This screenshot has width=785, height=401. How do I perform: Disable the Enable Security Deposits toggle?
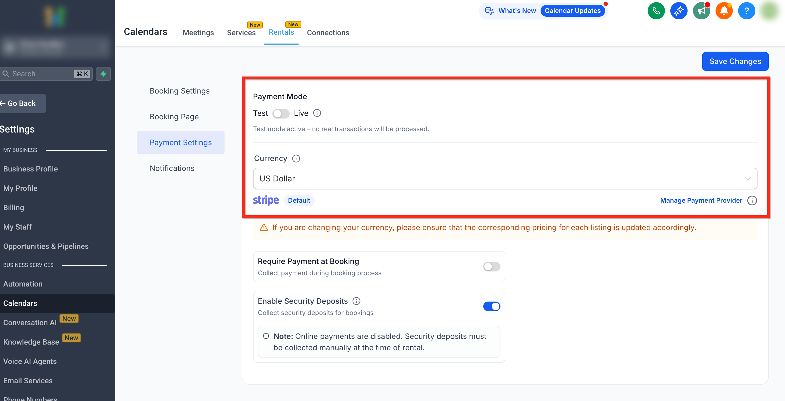(x=491, y=306)
